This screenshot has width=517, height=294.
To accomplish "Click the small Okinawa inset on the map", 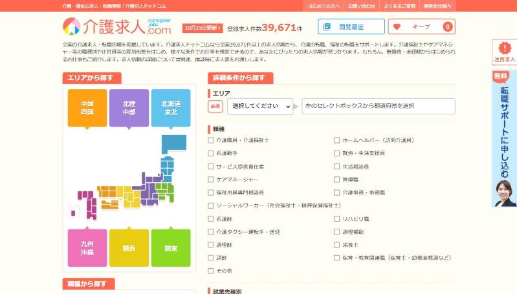I will click(x=73, y=213).
